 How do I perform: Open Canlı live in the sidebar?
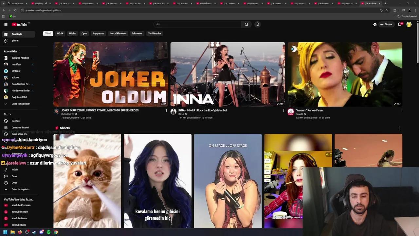(x=18, y=176)
